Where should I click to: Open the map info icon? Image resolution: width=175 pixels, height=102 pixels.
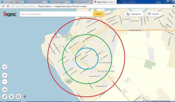[x=25, y=96]
